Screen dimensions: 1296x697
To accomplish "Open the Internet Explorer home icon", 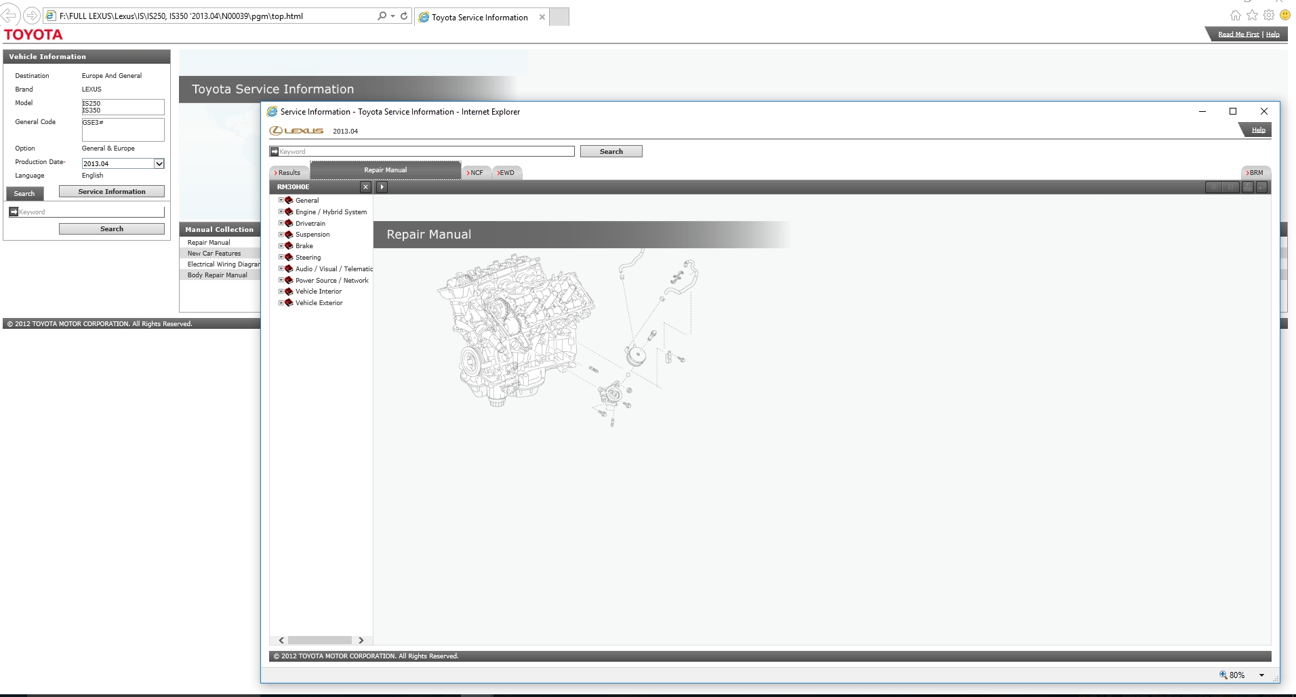I will (x=1236, y=16).
